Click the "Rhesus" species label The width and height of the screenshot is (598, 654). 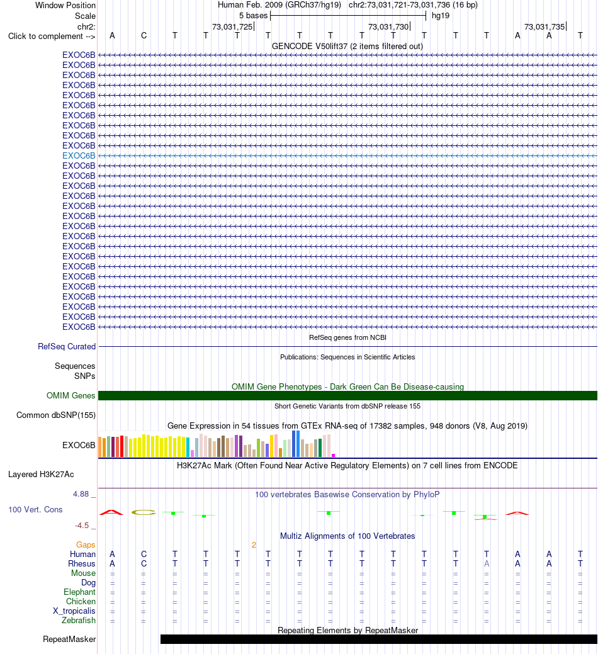point(82,564)
